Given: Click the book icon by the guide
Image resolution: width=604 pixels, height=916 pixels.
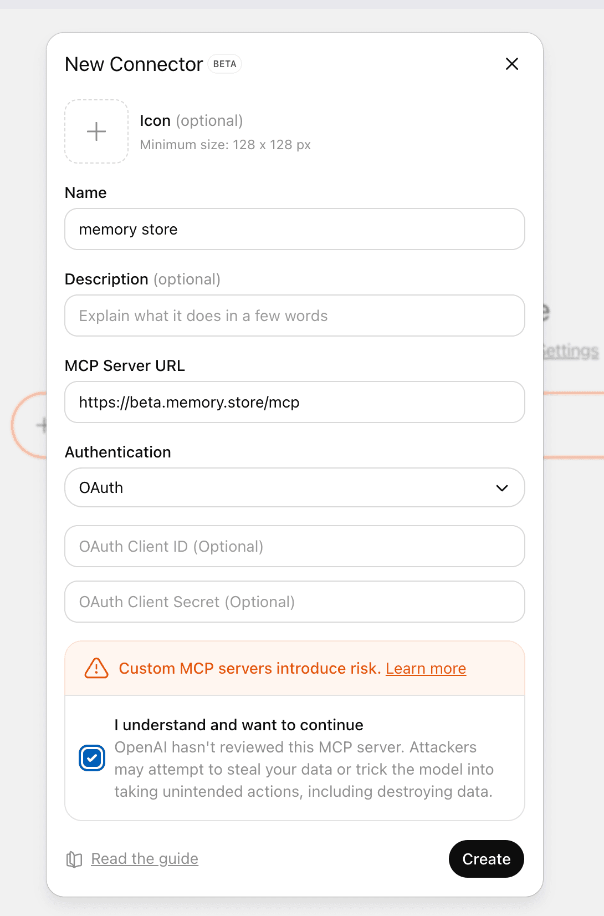Looking at the screenshot, I should (74, 859).
